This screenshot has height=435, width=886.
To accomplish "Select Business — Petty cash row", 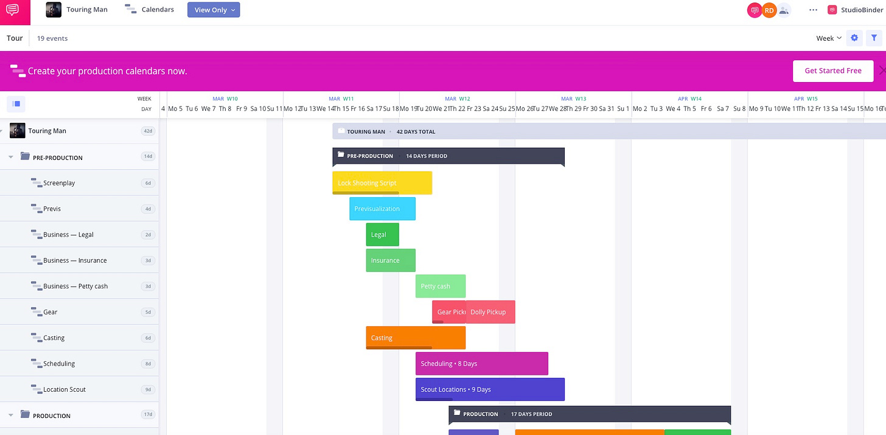I will (79, 286).
